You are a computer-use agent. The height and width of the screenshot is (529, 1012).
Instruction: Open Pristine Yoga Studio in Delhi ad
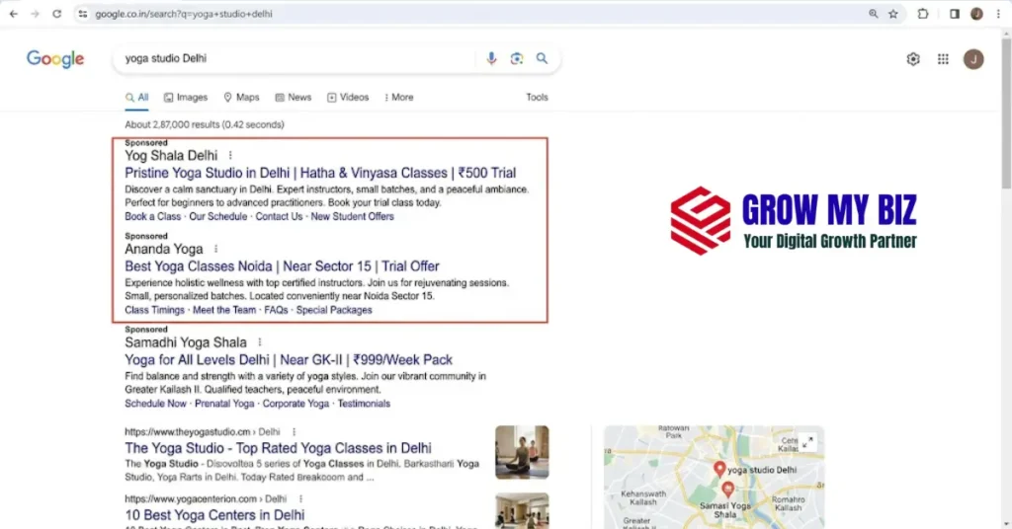320,173
